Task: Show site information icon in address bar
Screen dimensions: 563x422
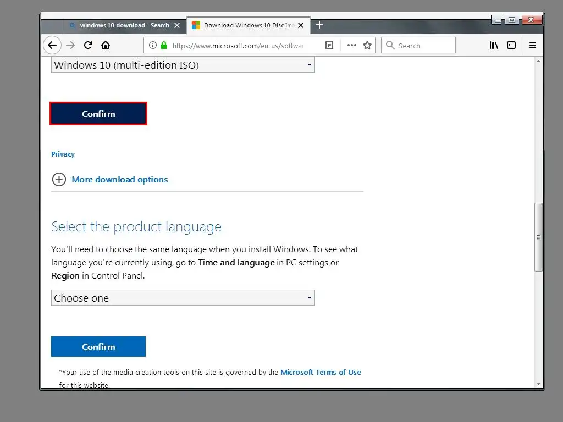Action: [x=153, y=45]
